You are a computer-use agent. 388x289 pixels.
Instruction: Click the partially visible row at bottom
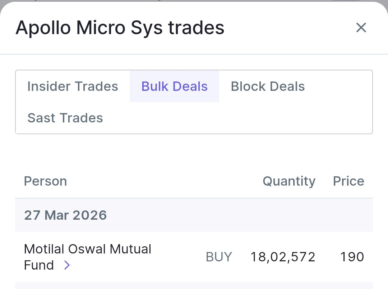[x=194, y=286]
